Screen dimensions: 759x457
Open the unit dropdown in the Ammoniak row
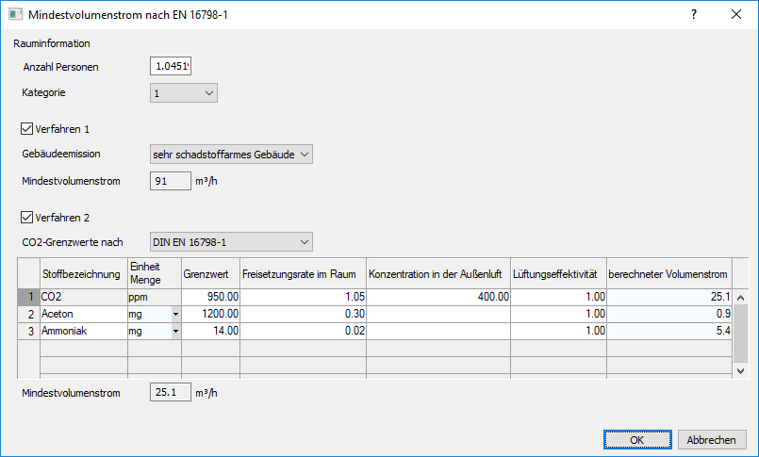coord(175,332)
